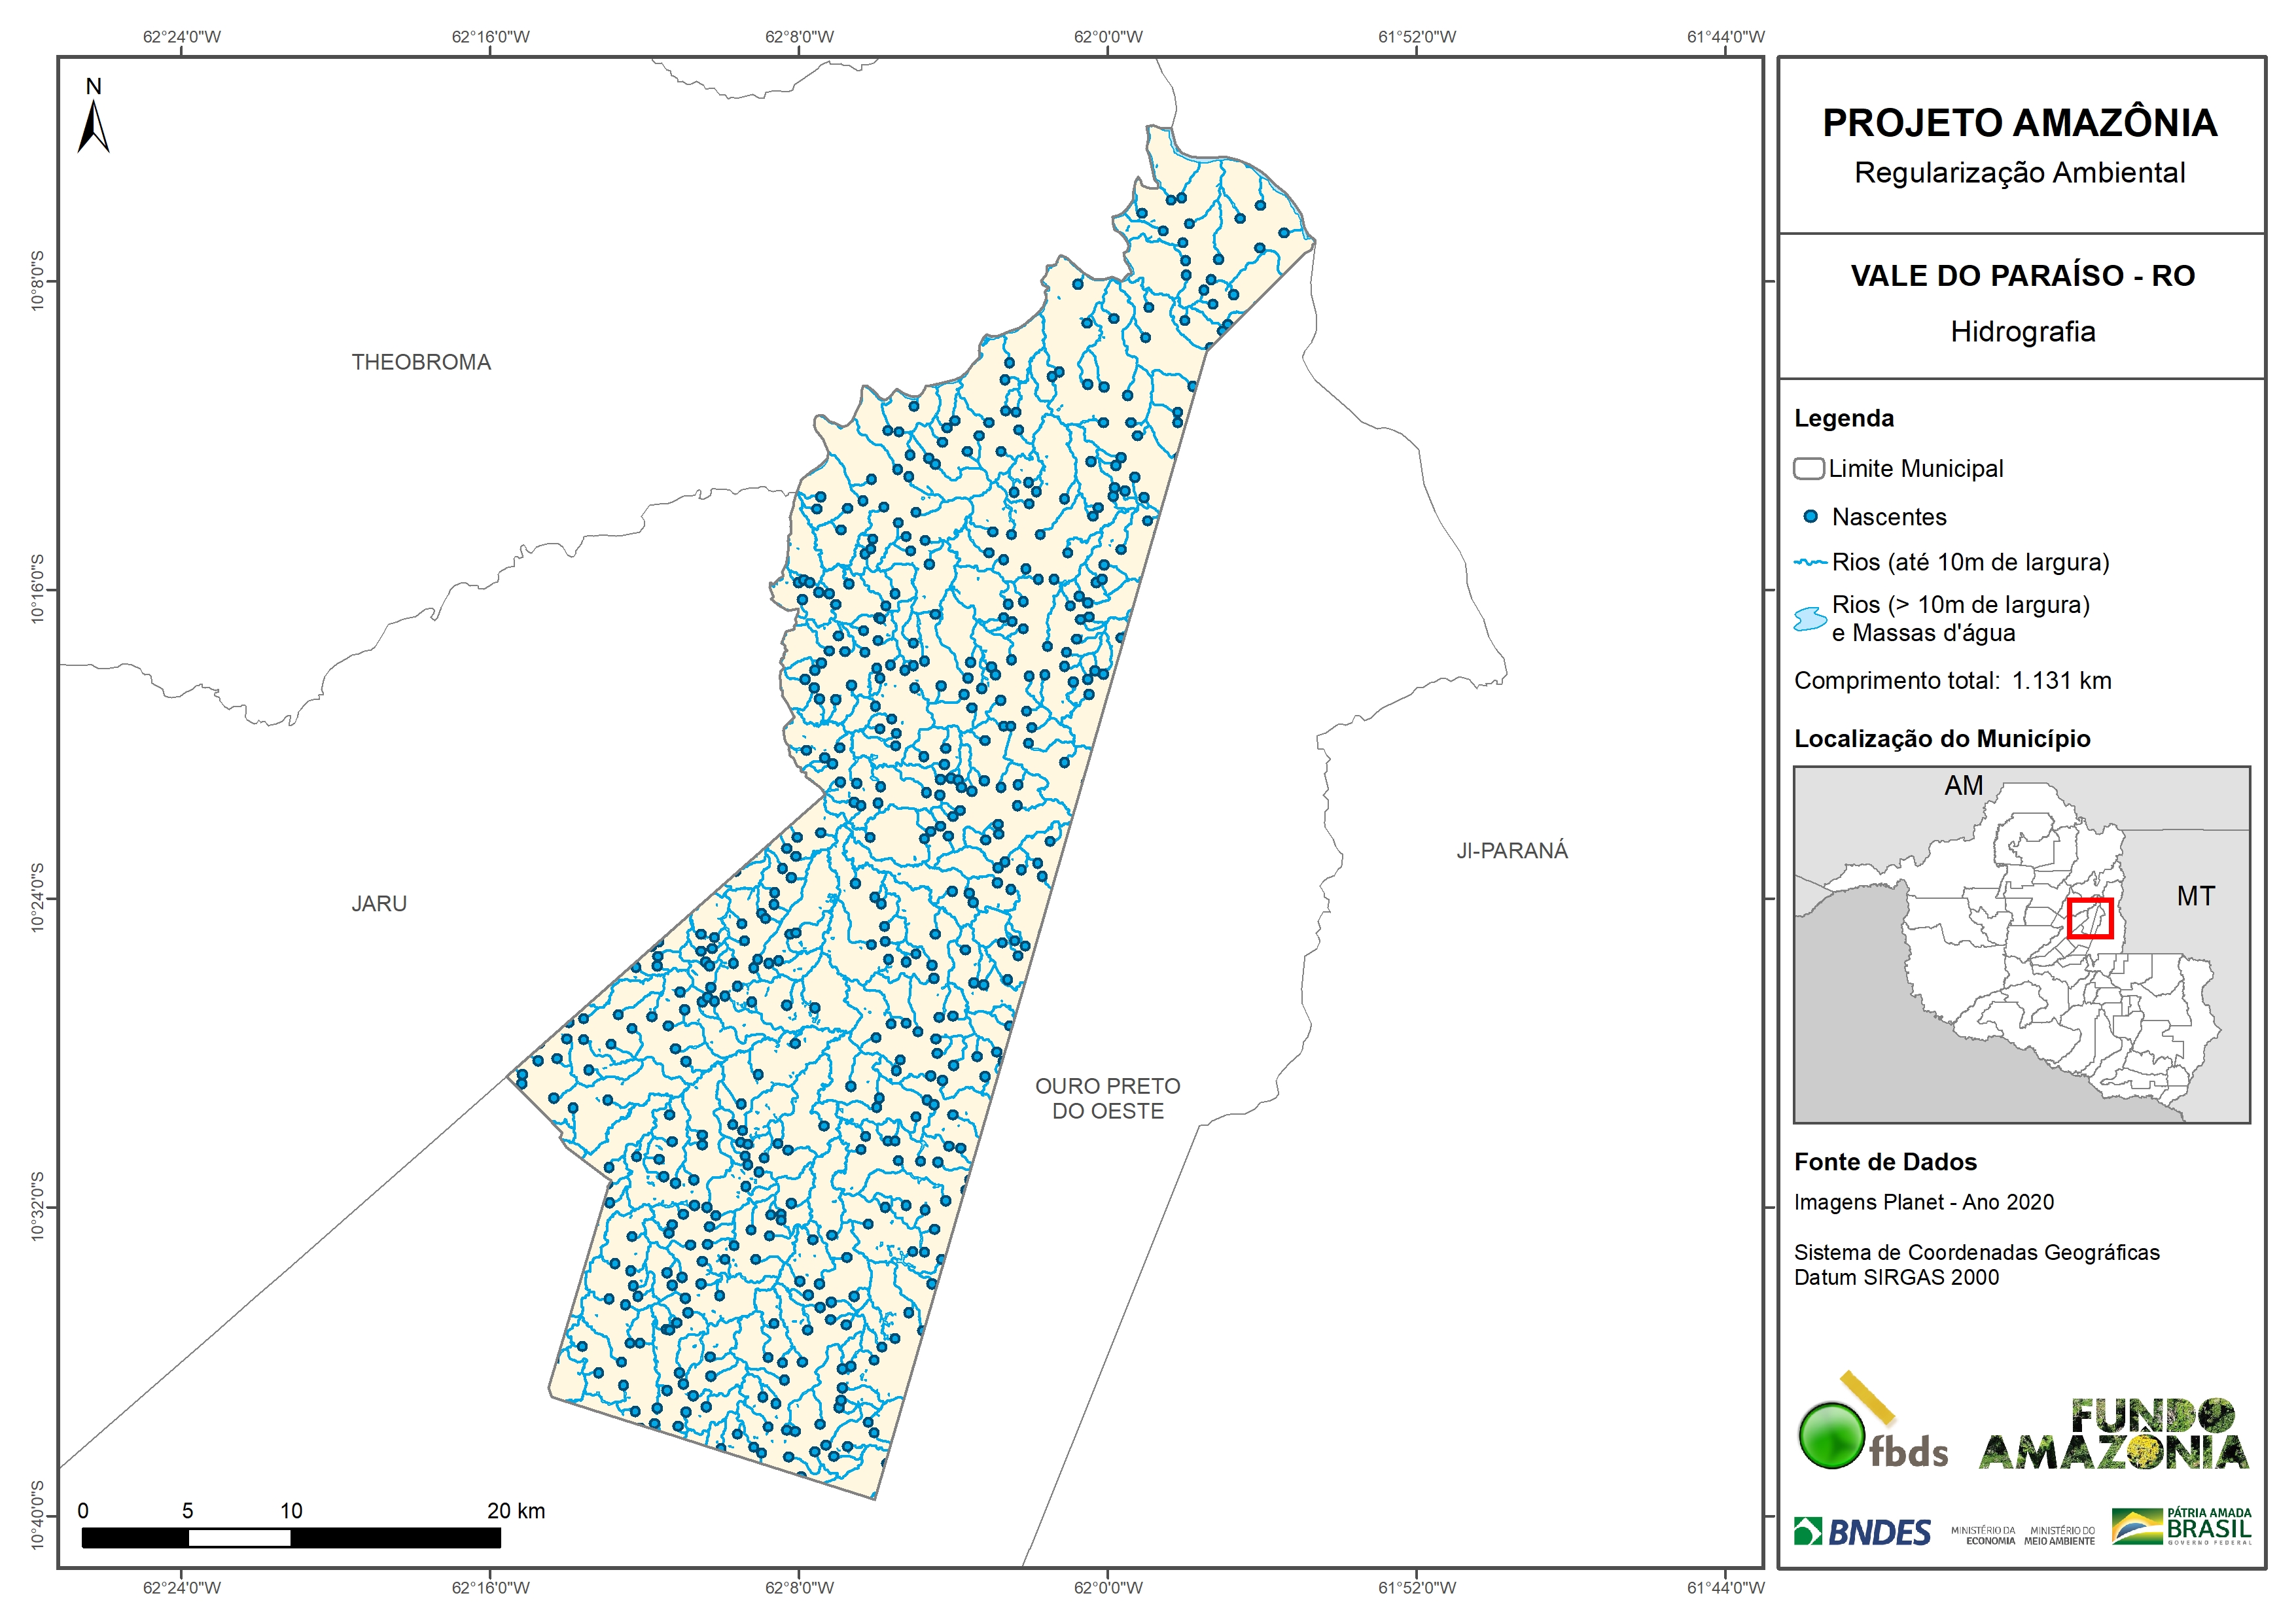Click the AM state label in inset
2296x1623 pixels.
(x=1963, y=786)
